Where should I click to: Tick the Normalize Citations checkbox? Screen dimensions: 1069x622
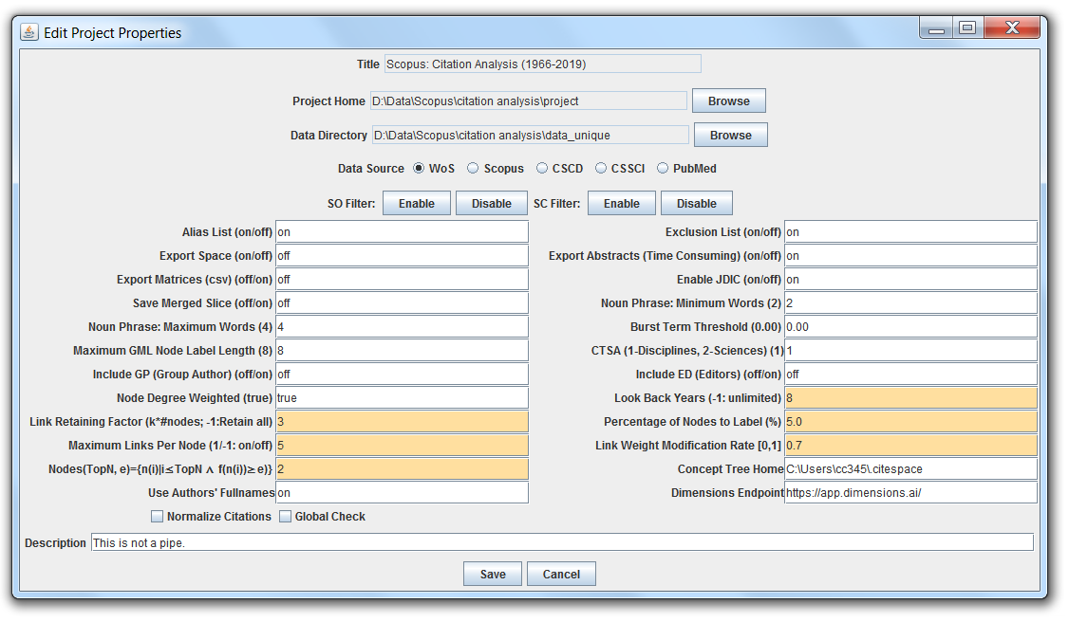(158, 517)
